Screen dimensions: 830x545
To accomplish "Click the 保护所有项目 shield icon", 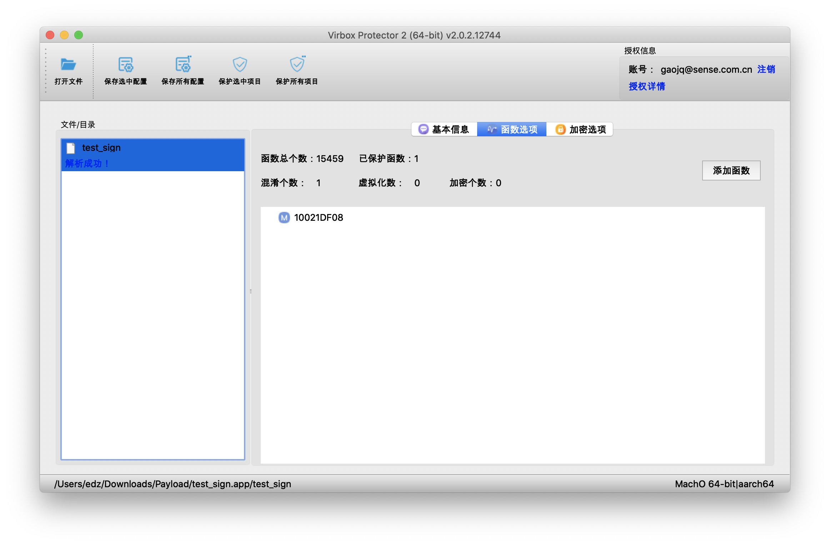I will (296, 65).
